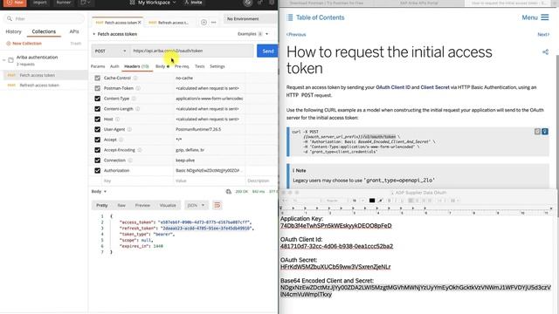This screenshot has height=314, width=559.
Task: Toggle the User-Agent header checkbox
Action: (x=97, y=130)
